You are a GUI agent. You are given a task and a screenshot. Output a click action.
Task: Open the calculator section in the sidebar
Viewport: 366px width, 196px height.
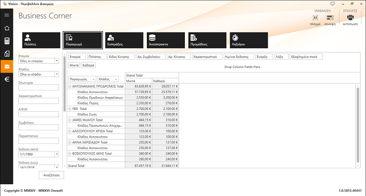pos(7,41)
